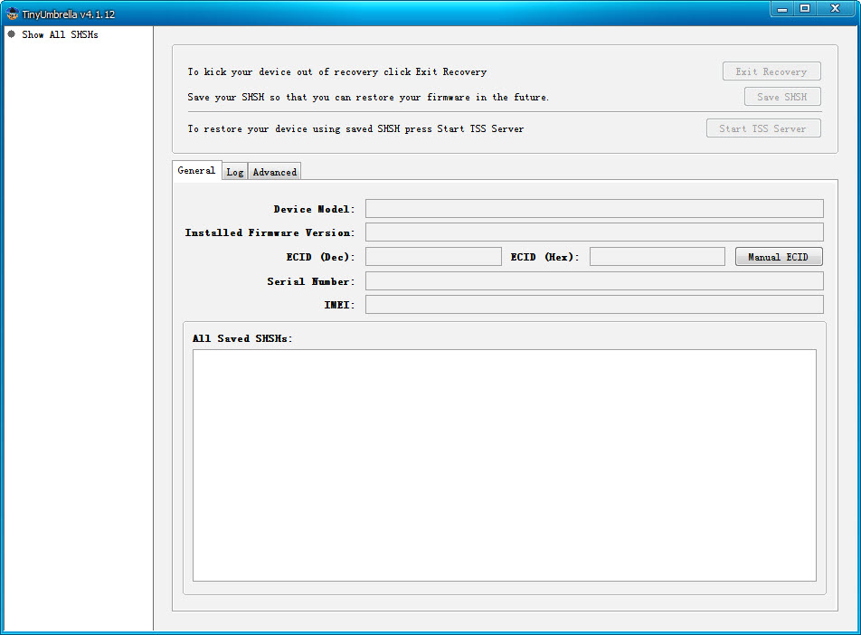Open the Manual ECID button

(779, 257)
